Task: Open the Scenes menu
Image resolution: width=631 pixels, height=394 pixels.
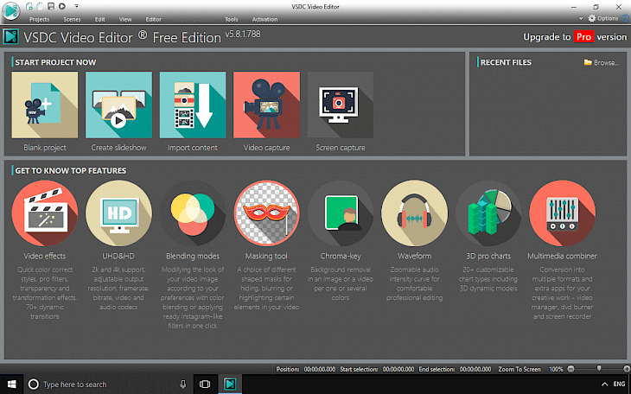Action: tap(72, 19)
